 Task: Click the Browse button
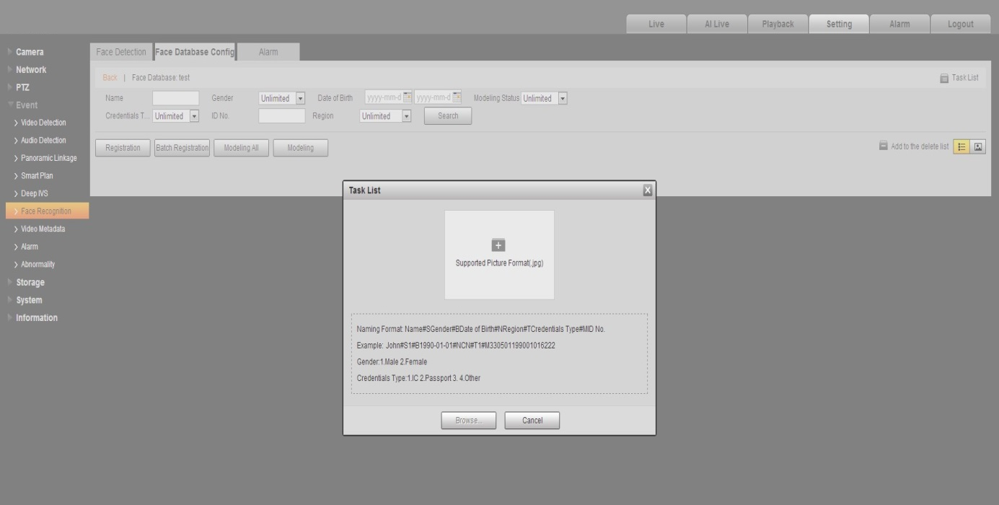pos(468,421)
